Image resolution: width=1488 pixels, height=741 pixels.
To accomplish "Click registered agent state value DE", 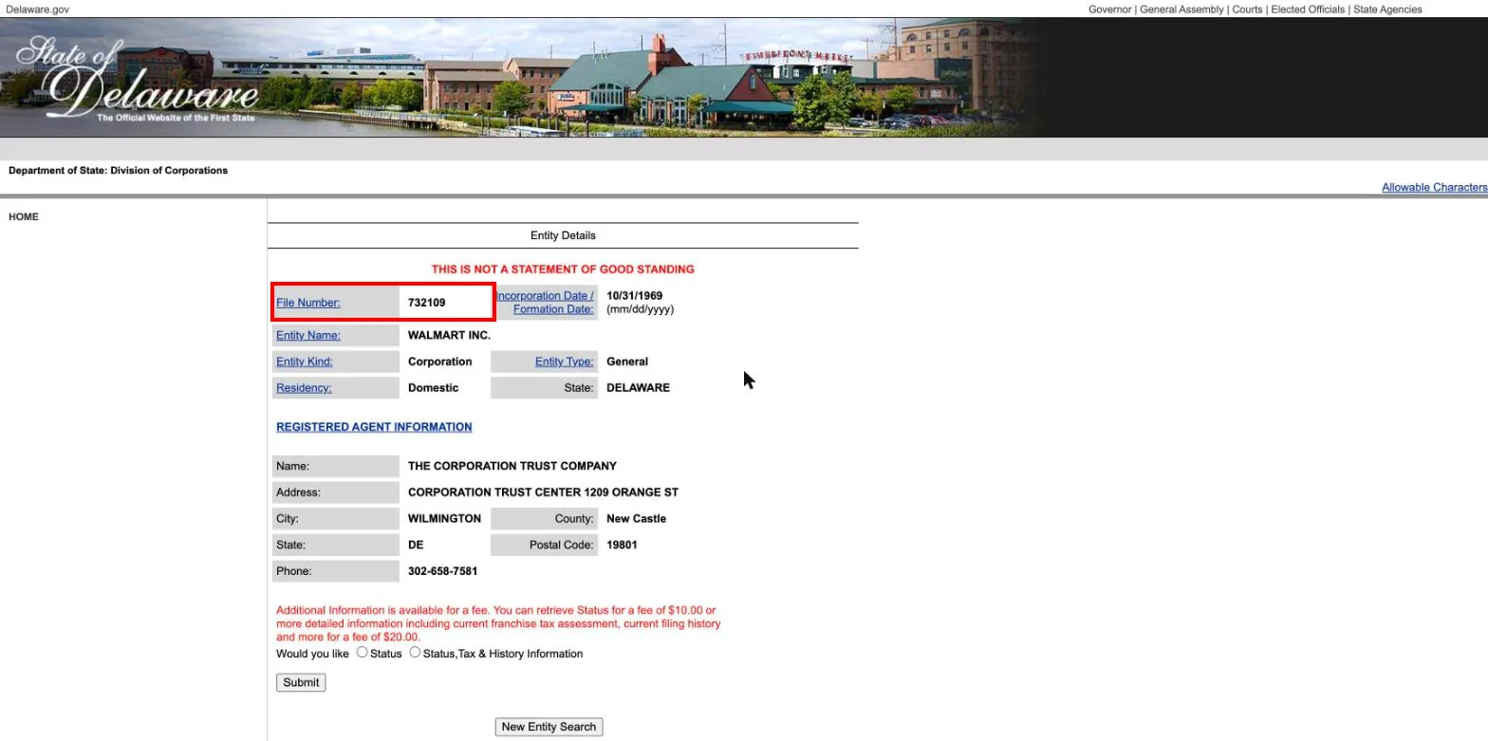I will click(x=416, y=546).
